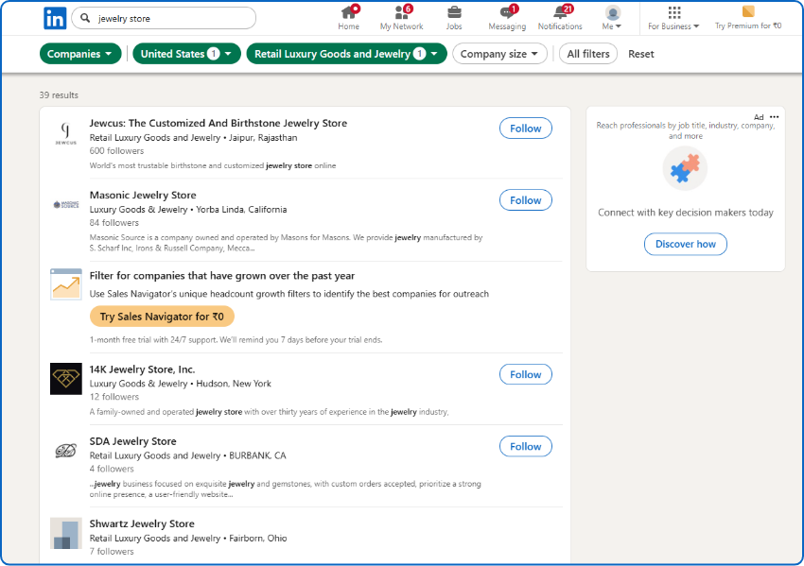Click the 7 followers text
804x566 pixels.
click(112, 552)
